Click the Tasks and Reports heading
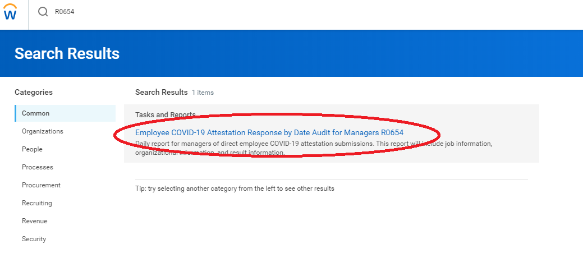The image size is (583, 253). [x=165, y=115]
